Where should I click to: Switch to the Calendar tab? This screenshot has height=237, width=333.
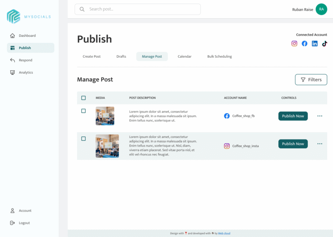(x=184, y=56)
